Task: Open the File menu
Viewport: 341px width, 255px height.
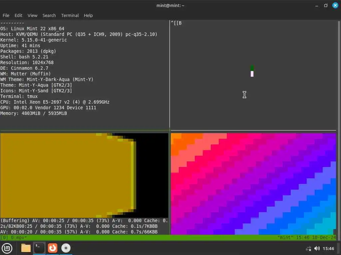Action: click(6, 15)
